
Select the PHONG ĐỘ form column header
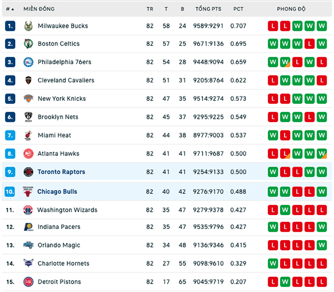[x=291, y=9]
